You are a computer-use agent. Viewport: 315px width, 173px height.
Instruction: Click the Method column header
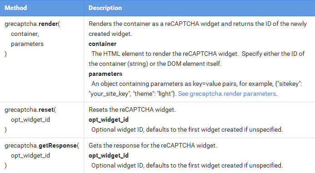point(15,8)
